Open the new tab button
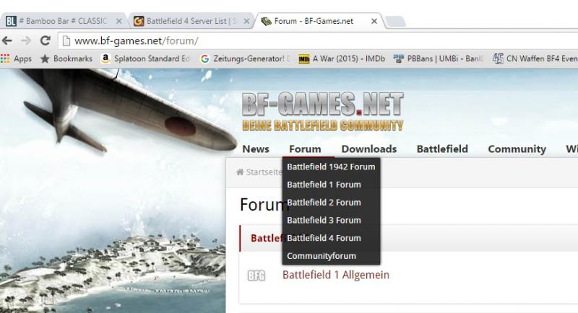 pyautogui.click(x=394, y=22)
